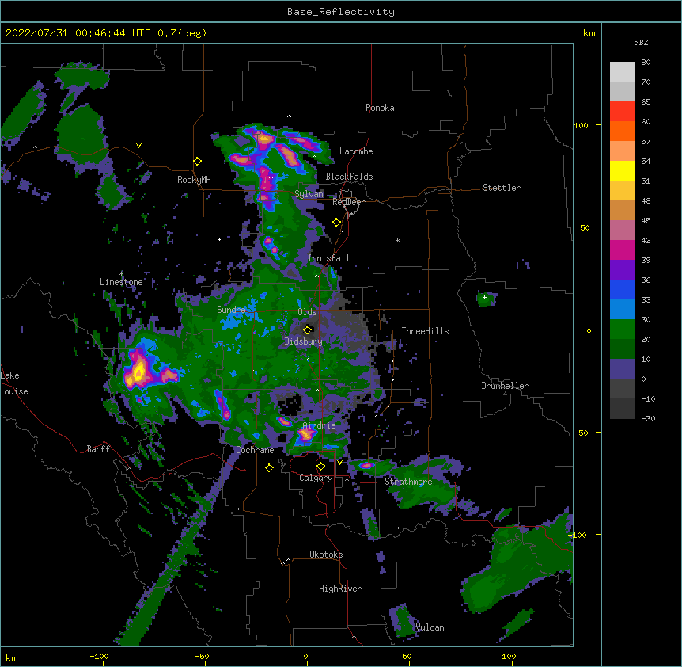Click the yellow-core storm cell west of Sundre
Image resolution: width=682 pixels, height=667 pixels.
[138, 371]
